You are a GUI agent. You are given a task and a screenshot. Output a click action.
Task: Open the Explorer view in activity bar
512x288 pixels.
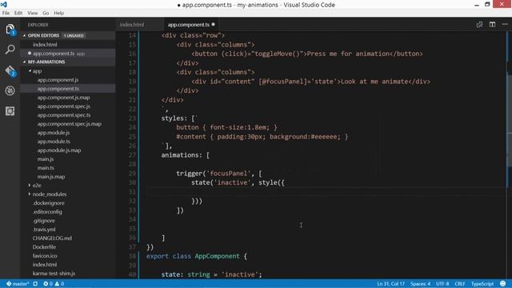[x=10, y=30]
